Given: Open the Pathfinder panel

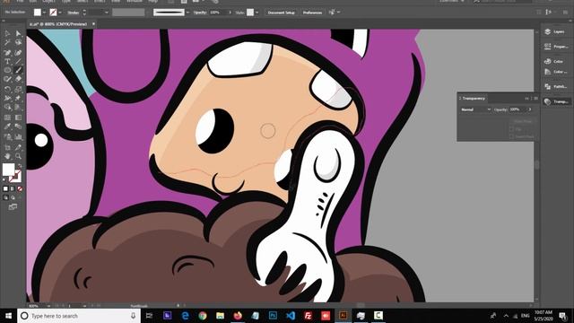Looking at the screenshot, I should (555, 87).
